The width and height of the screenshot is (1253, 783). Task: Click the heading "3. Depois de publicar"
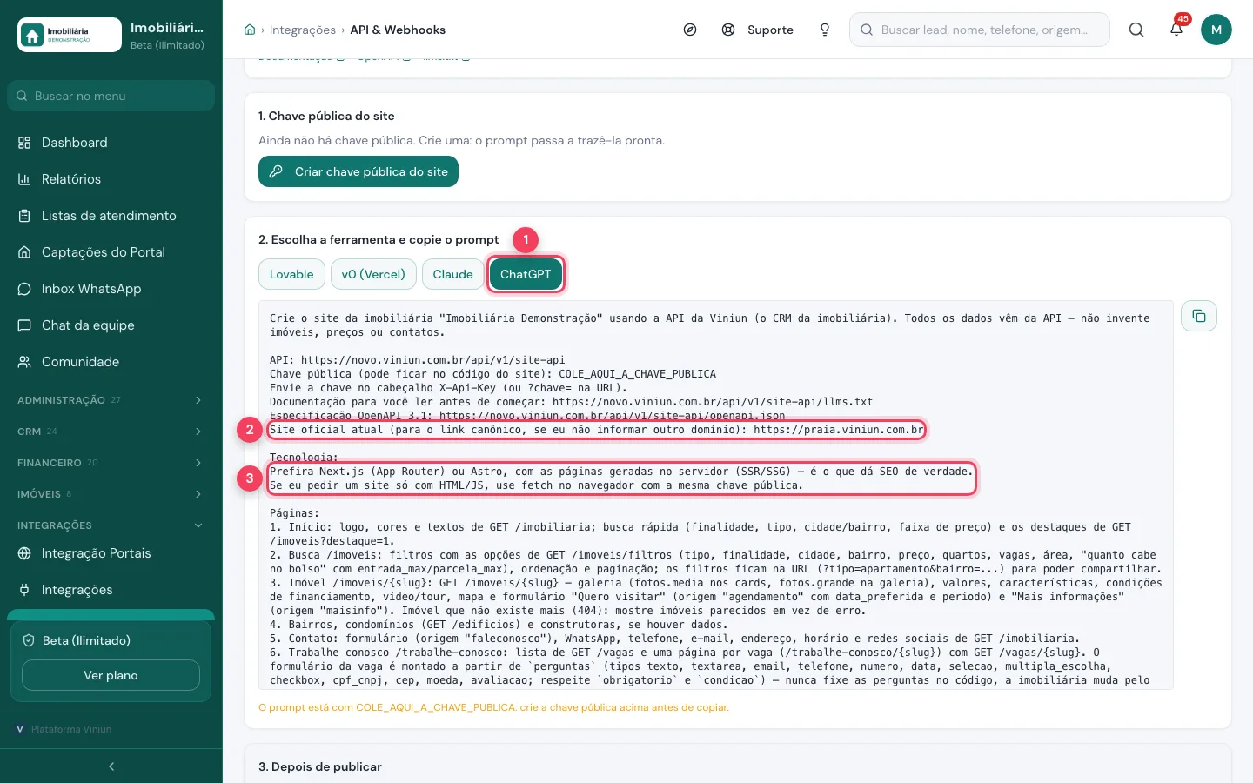(320, 766)
